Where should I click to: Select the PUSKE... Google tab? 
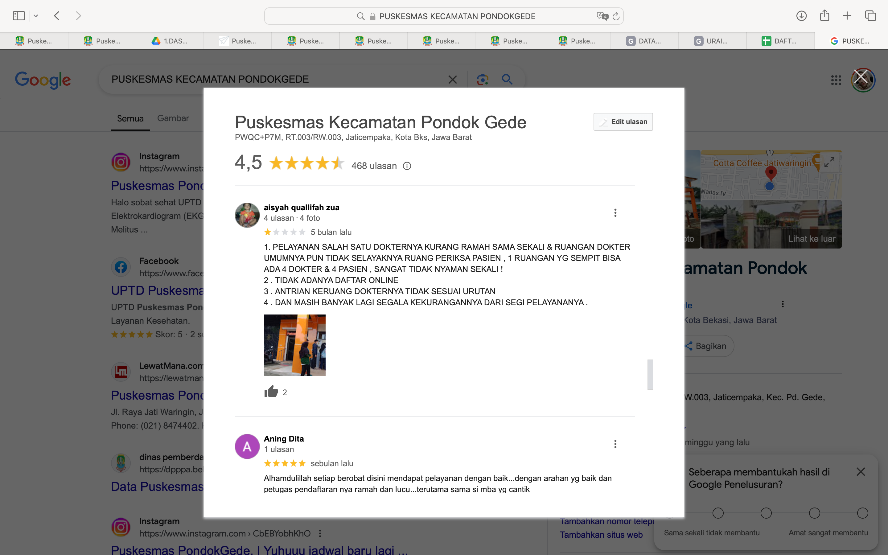click(x=851, y=41)
